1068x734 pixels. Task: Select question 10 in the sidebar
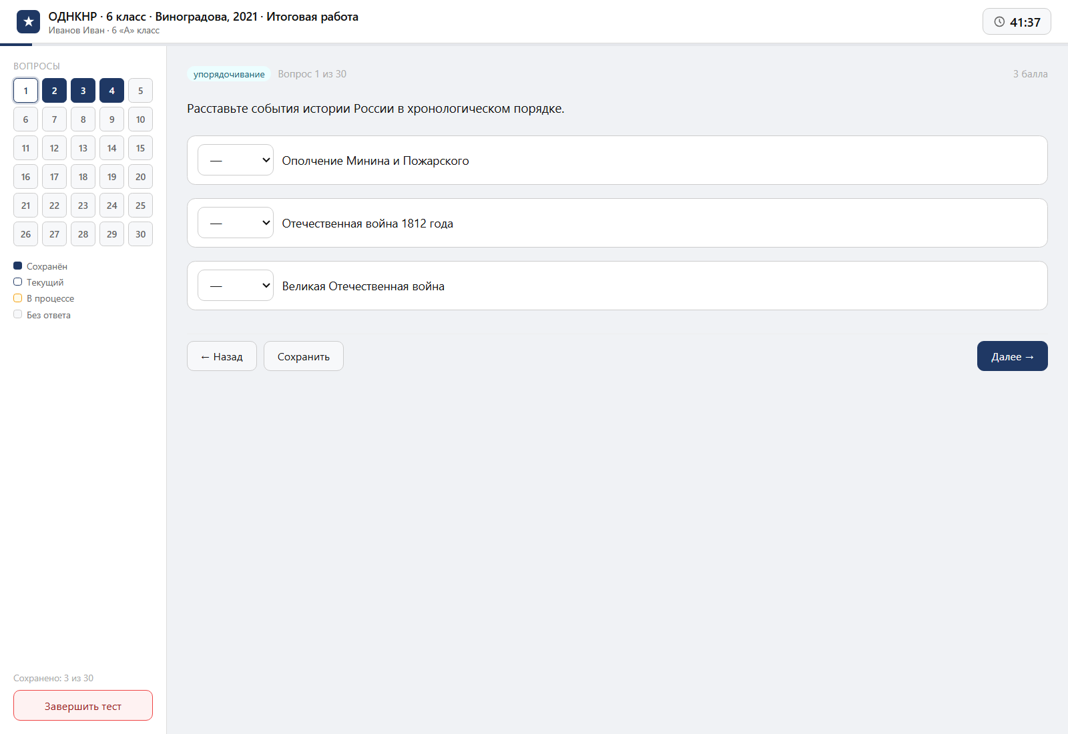[140, 119]
